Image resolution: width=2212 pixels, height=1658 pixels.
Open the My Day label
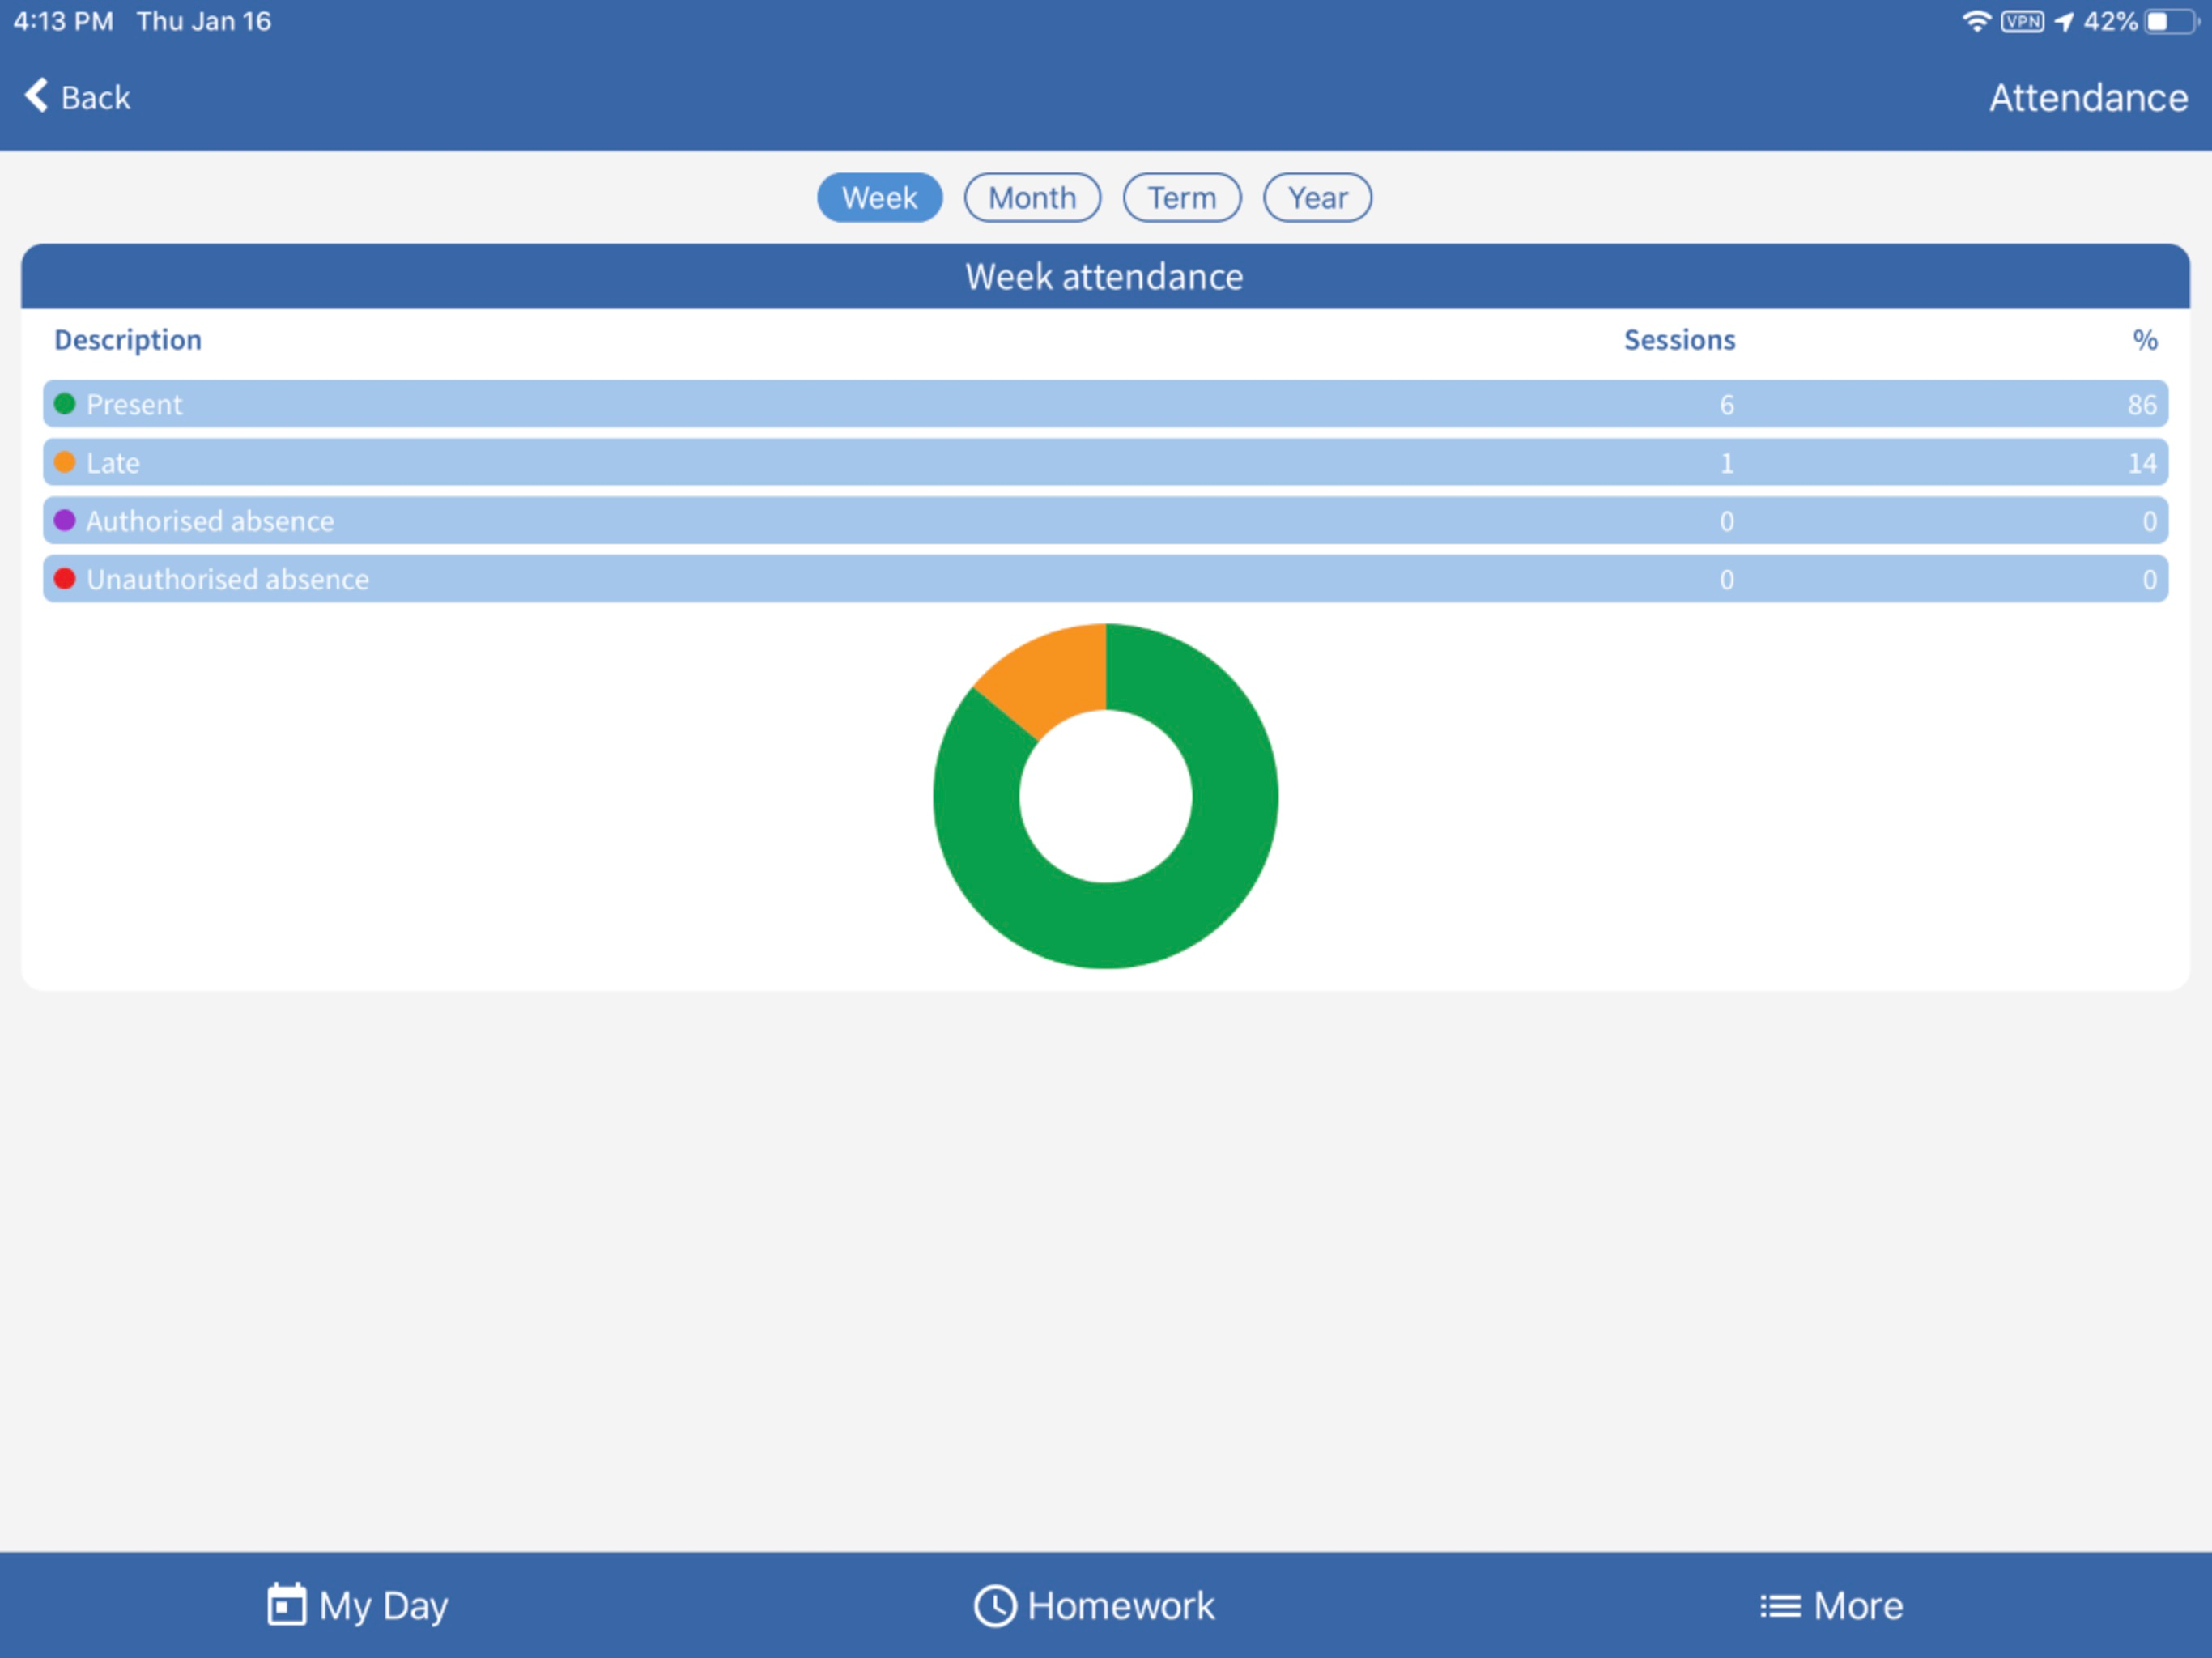[383, 1607]
